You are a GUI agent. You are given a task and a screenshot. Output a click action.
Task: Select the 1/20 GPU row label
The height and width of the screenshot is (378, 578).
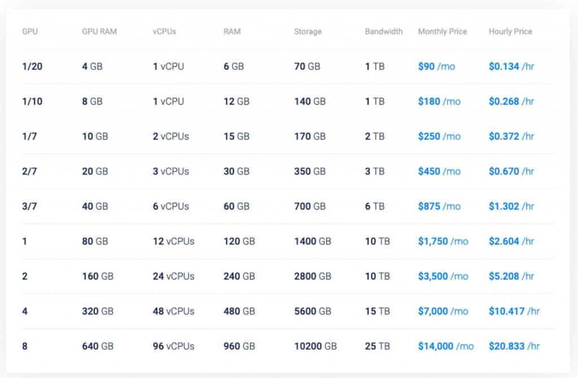click(x=32, y=67)
